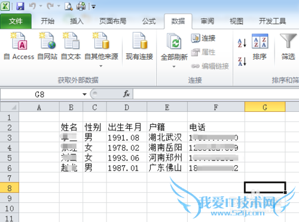
Task: Expand the customize quick access toolbar menu
Action: [x=93, y=7]
